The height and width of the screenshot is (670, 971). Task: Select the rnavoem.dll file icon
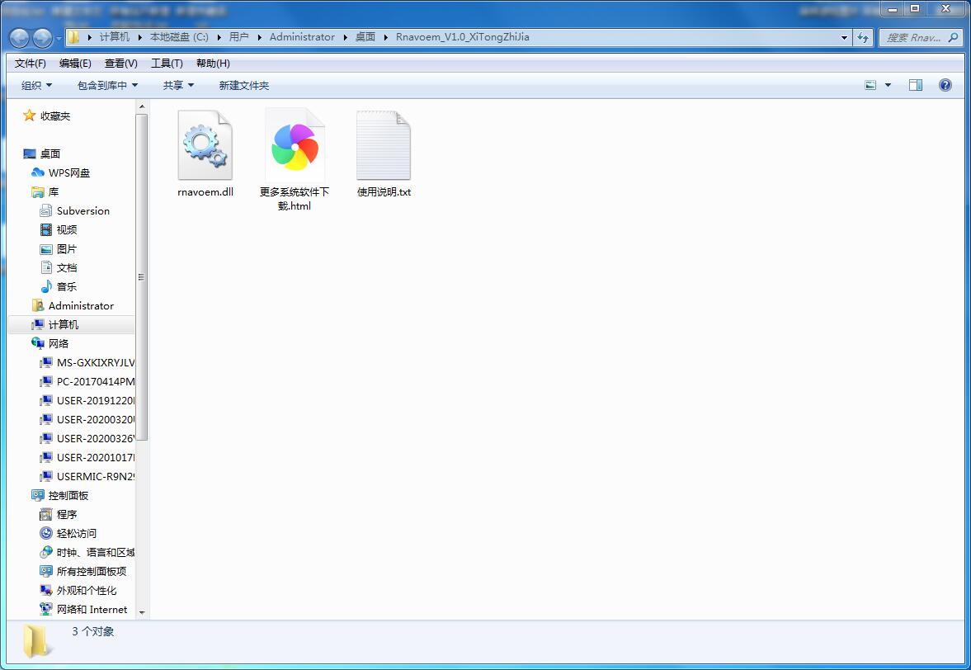[x=205, y=145]
